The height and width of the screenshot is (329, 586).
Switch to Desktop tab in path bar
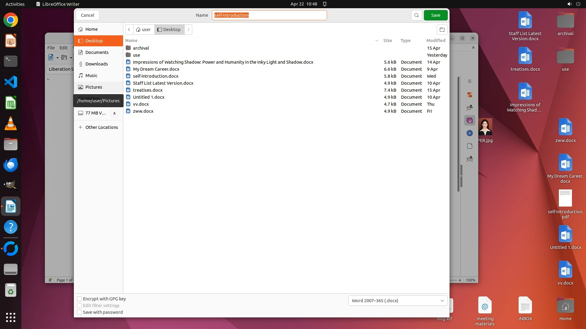coord(169,30)
